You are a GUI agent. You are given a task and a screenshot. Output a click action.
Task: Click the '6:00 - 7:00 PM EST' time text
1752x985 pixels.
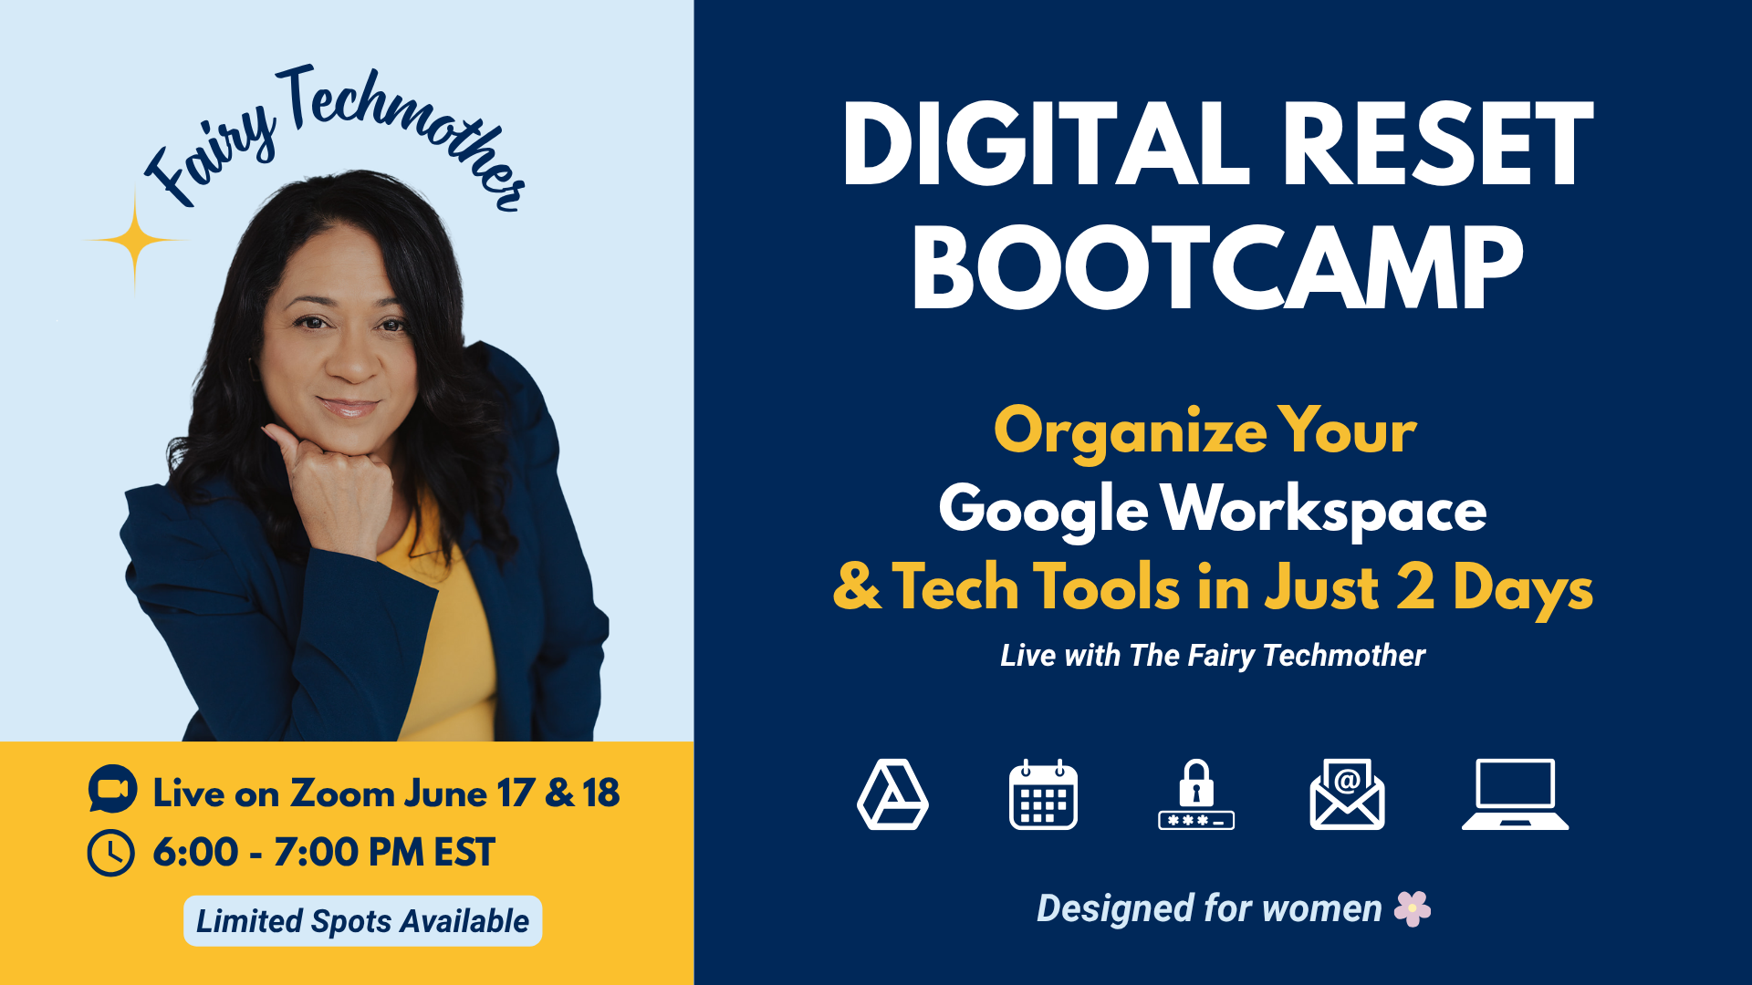tap(323, 853)
